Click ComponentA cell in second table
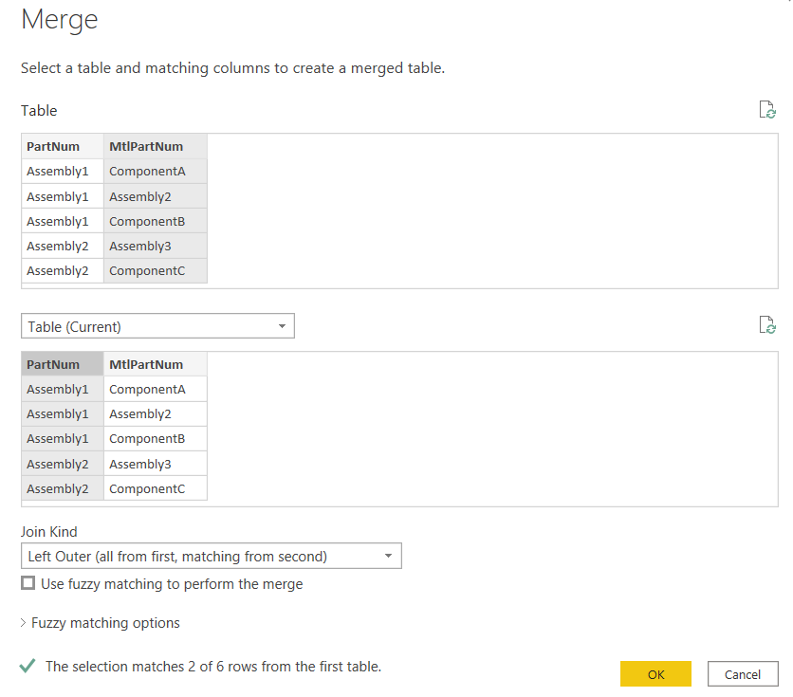 pyautogui.click(x=156, y=389)
